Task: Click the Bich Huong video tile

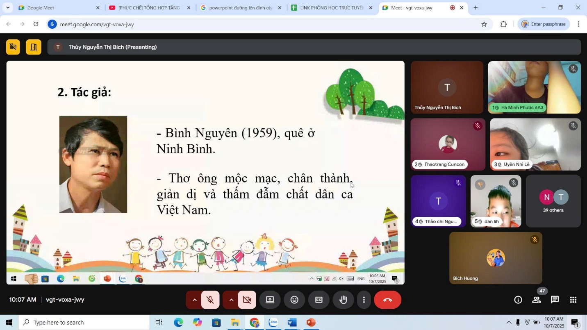Action: pyautogui.click(x=495, y=258)
